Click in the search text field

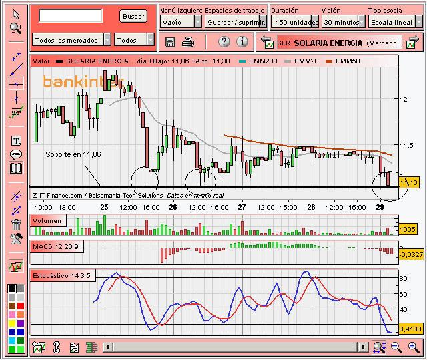coord(71,16)
